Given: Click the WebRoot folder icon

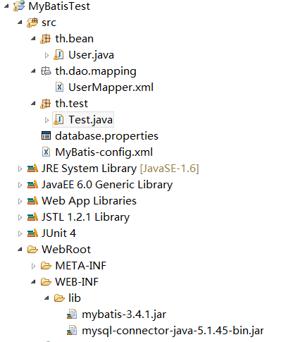Looking at the screenshot, I should 32,250.
